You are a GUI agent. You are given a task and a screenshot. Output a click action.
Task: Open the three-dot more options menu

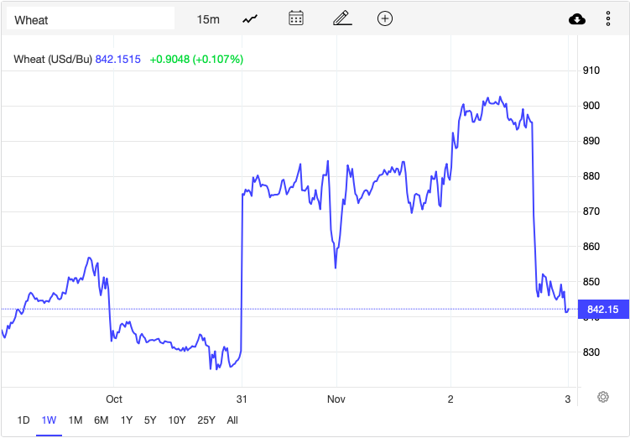click(x=608, y=19)
